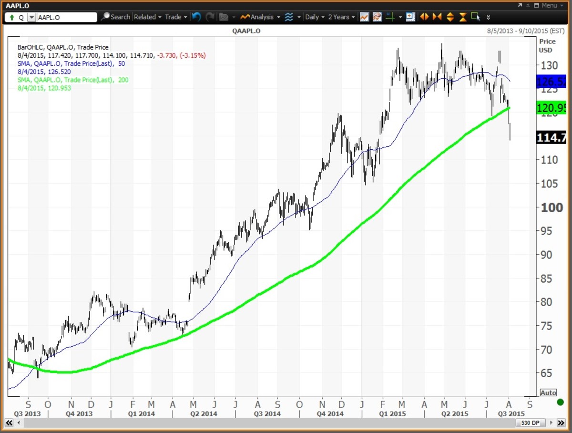
Task: Click the QAAPL.O chart title
Action: point(246,31)
